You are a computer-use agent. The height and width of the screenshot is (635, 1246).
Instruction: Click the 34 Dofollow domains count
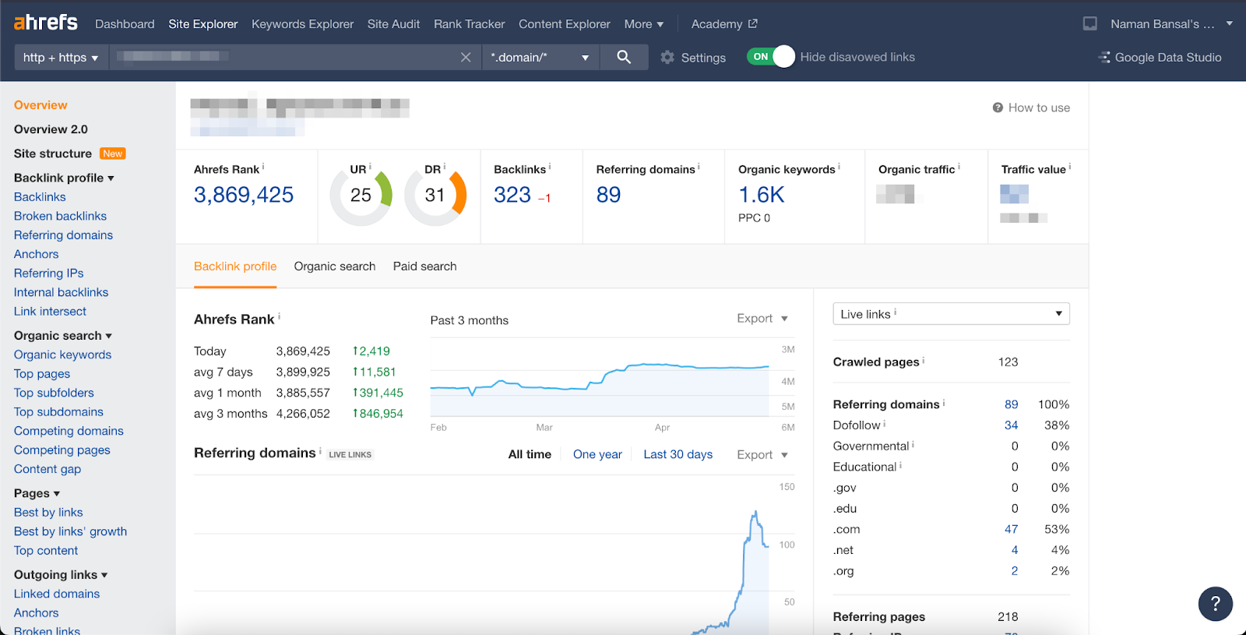click(1011, 425)
